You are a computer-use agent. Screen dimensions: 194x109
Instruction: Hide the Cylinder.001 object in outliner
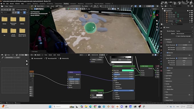190,15
